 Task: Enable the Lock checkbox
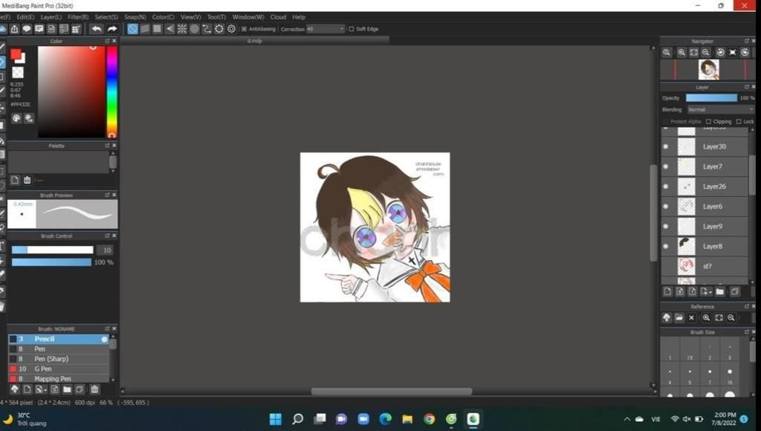pos(739,121)
